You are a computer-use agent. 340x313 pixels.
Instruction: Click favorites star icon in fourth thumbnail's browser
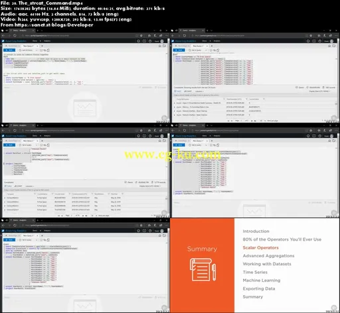[311, 131]
